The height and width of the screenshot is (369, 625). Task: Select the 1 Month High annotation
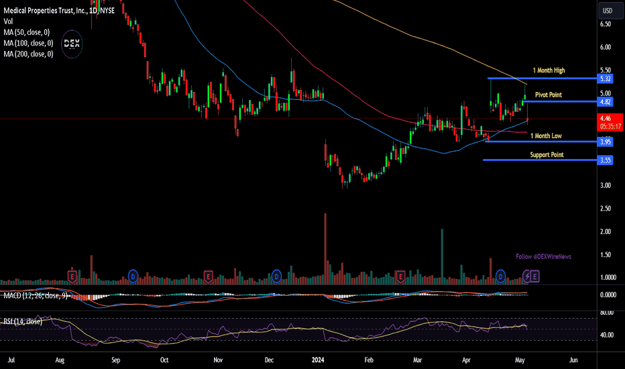click(549, 70)
